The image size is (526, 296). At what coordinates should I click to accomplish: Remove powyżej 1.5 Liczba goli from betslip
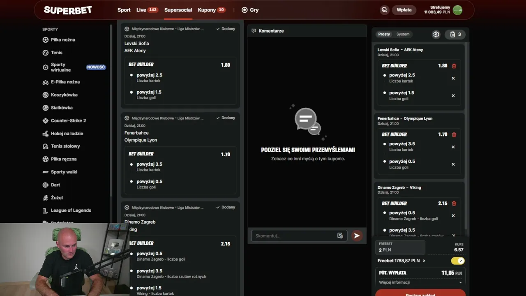(453, 95)
